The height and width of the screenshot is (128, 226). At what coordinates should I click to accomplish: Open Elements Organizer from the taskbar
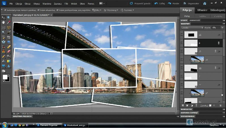[48, 125]
